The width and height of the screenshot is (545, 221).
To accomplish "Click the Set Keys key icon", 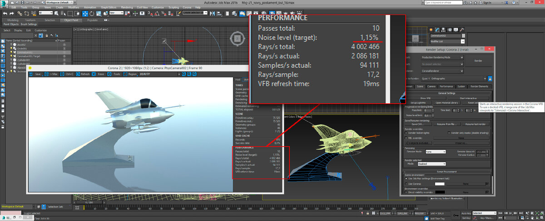I will [455, 215].
